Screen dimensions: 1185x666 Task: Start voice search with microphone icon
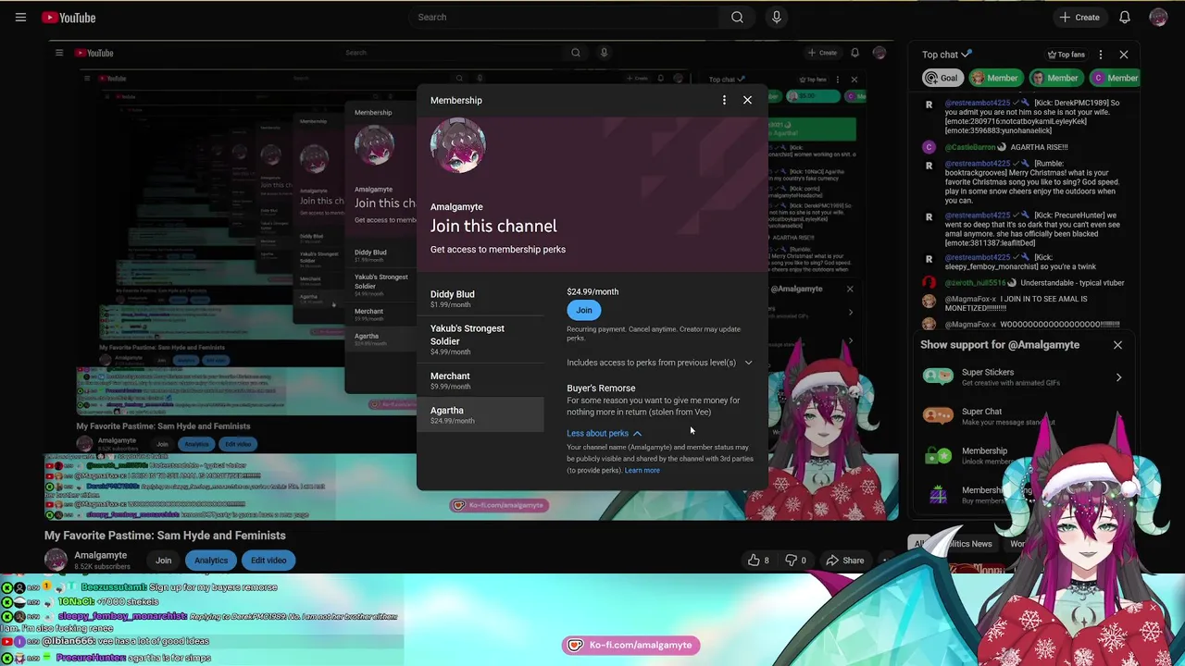tap(777, 17)
